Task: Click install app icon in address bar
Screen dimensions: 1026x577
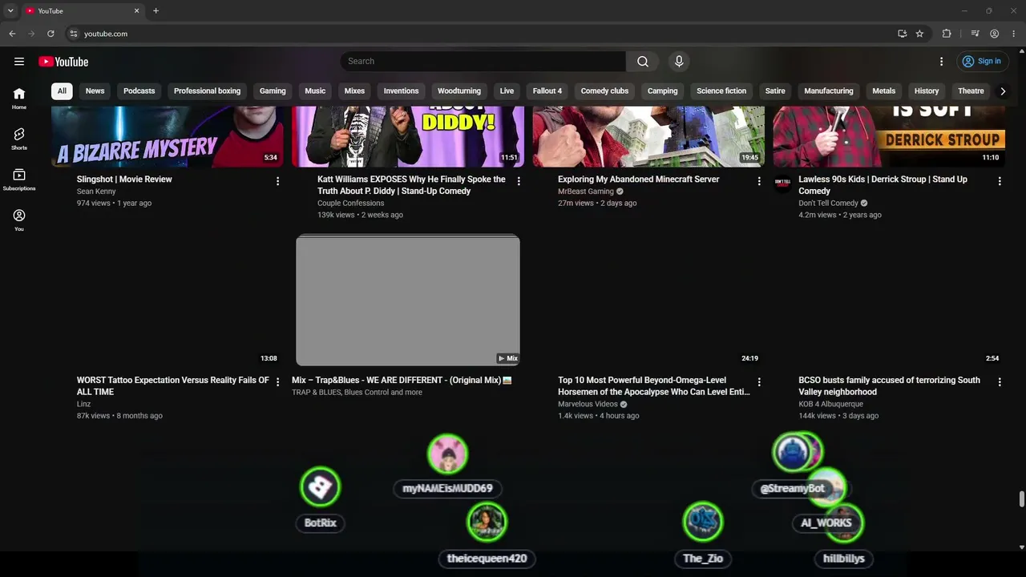Action: click(903, 34)
